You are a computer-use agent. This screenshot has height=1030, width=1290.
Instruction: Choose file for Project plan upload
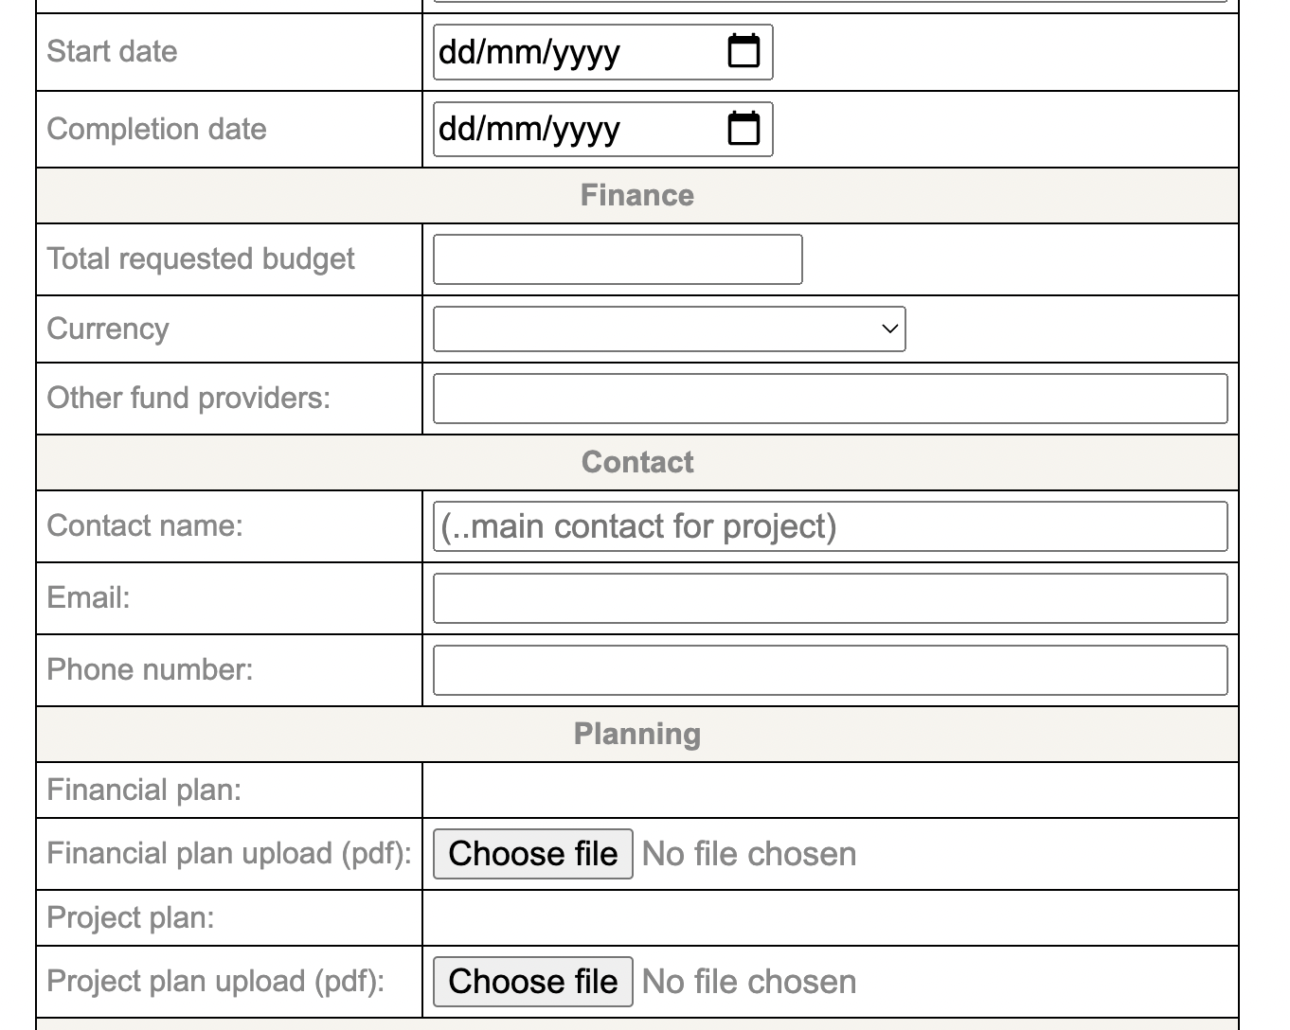point(532,982)
